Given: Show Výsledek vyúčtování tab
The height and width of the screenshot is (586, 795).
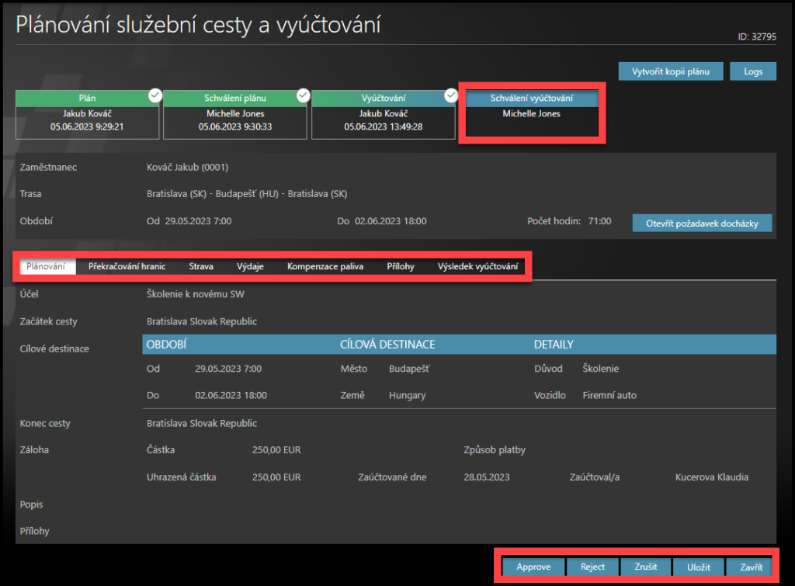Looking at the screenshot, I should coord(477,266).
